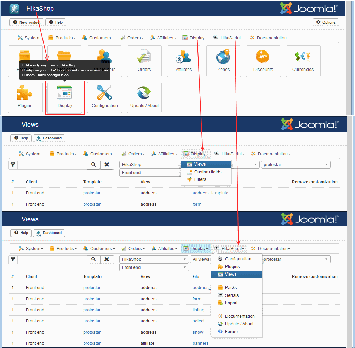Select Views entry in Display dropdown menu
This screenshot has width=355, height=348.
206,164
